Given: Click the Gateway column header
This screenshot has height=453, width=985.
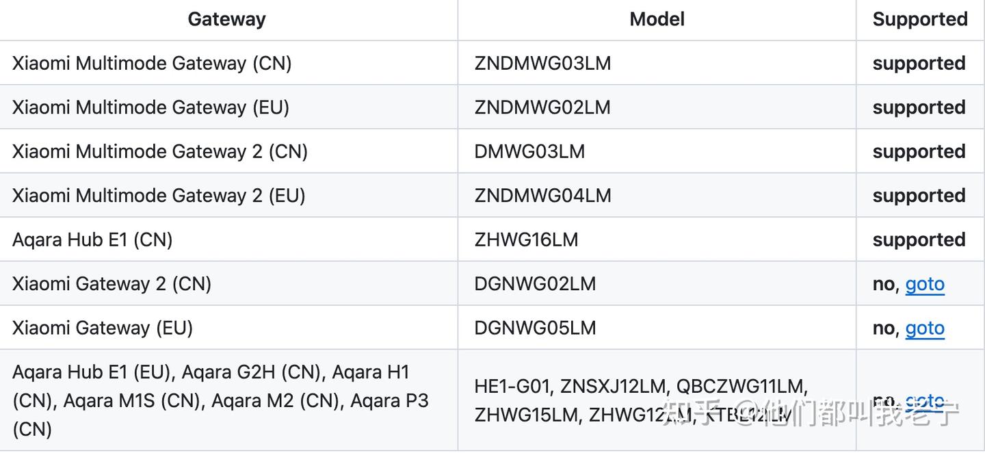Looking at the screenshot, I should point(226,19).
